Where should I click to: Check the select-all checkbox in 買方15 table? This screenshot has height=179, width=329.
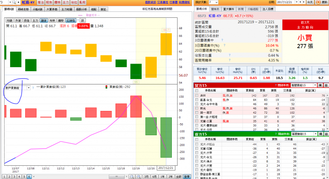pyautogui.click(x=196, y=90)
